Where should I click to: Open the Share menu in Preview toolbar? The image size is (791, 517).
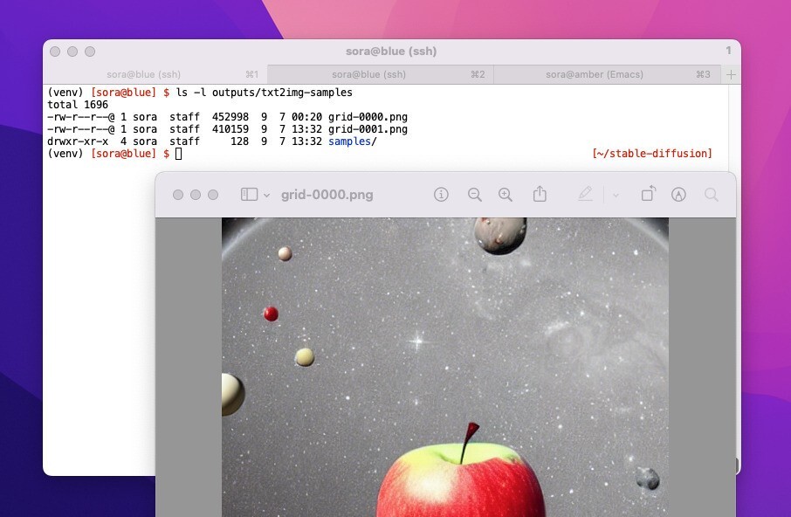(540, 194)
